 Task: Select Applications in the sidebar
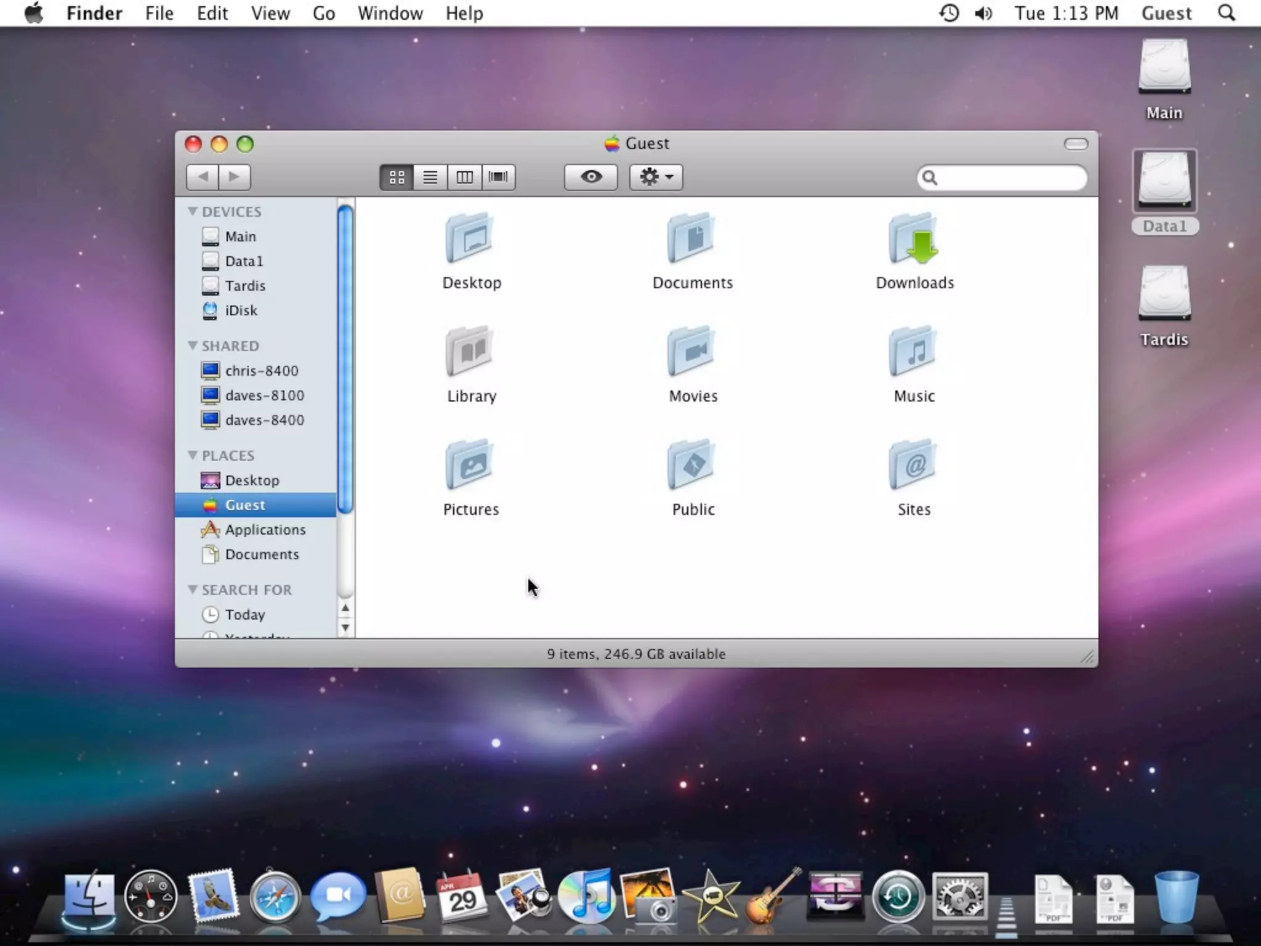coord(265,530)
